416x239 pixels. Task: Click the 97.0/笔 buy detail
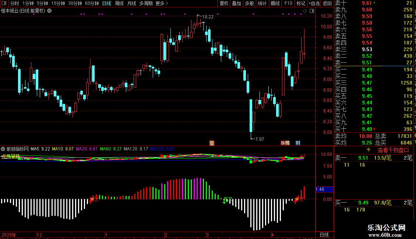382,203
